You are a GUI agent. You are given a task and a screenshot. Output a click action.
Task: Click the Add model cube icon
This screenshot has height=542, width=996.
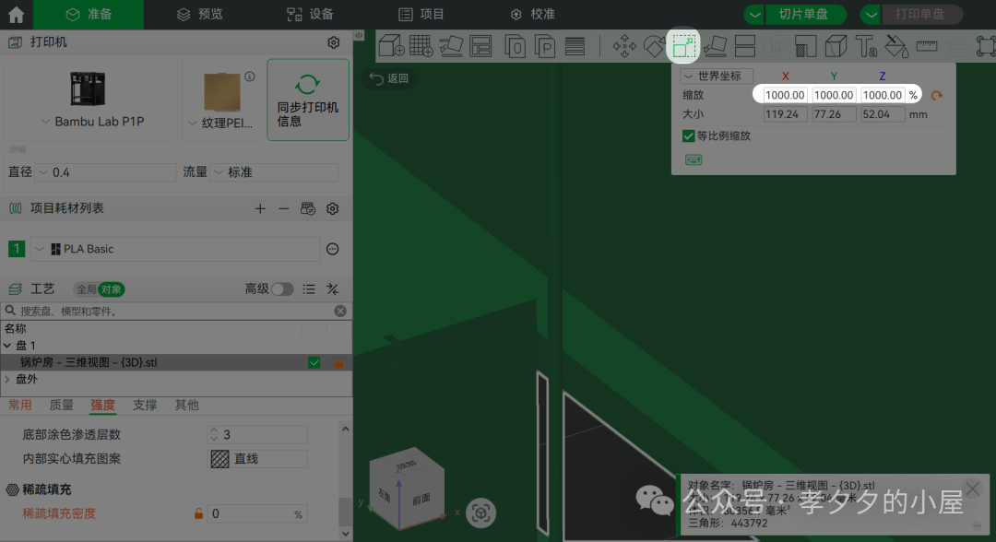392,45
